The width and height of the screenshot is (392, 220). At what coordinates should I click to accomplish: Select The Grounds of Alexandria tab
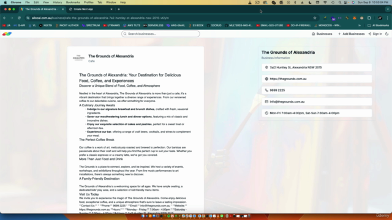[40, 9]
